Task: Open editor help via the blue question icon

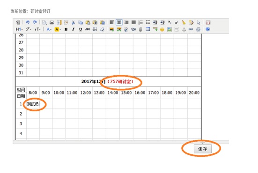Action: click(x=208, y=29)
